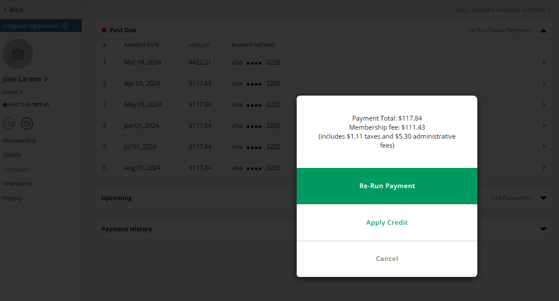Viewport: 559px width, 301px height.
Task: Select the History sidebar item
Action: point(12,199)
